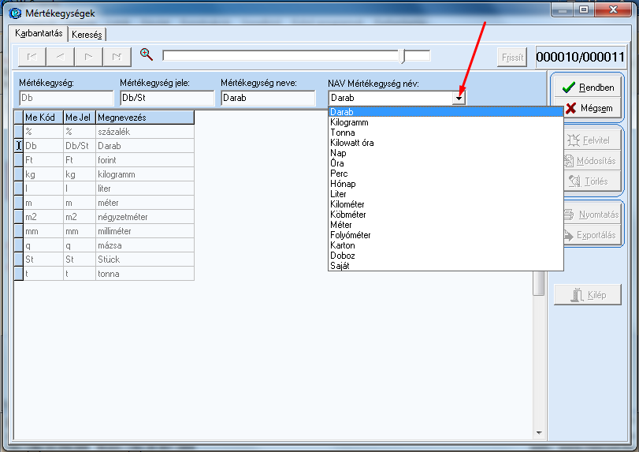Go to first record navigation button
The height and width of the screenshot is (452, 639).
[x=32, y=57]
